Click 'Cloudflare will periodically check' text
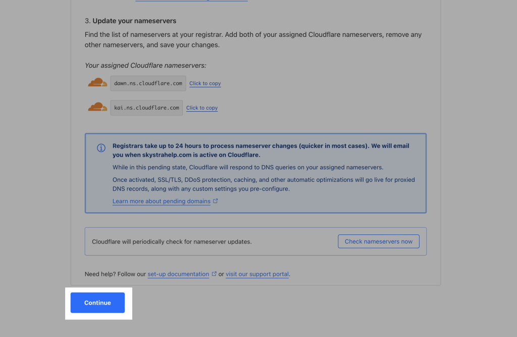This screenshot has width=517, height=337. (x=172, y=242)
